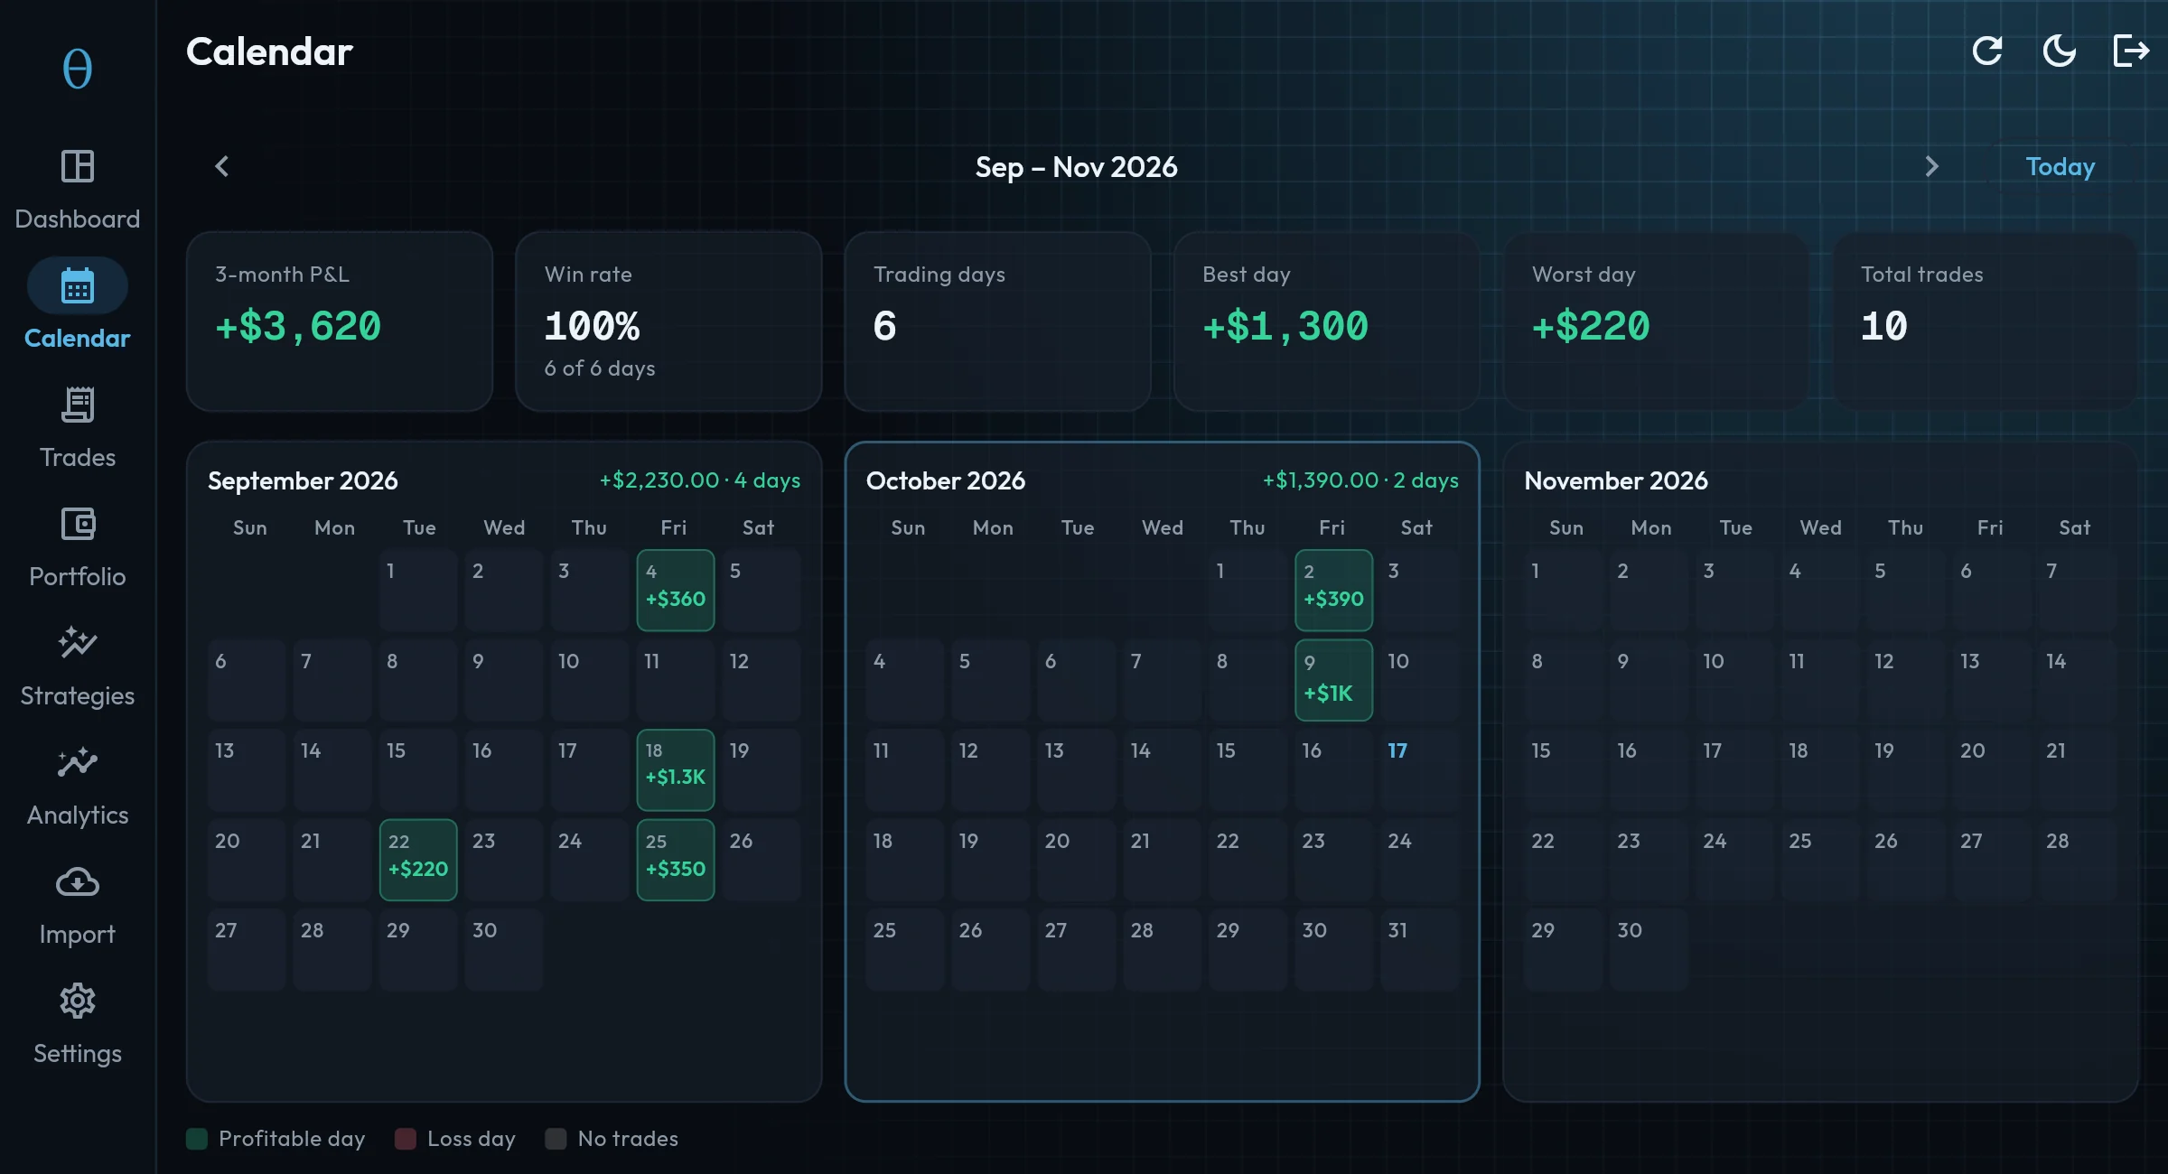Go to the Trades page

78,428
